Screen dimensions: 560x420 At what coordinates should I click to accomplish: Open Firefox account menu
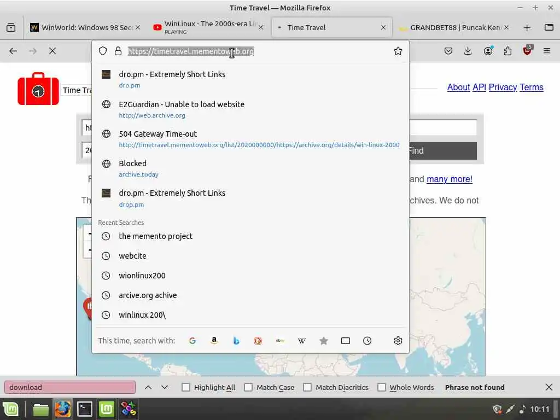[488, 51]
